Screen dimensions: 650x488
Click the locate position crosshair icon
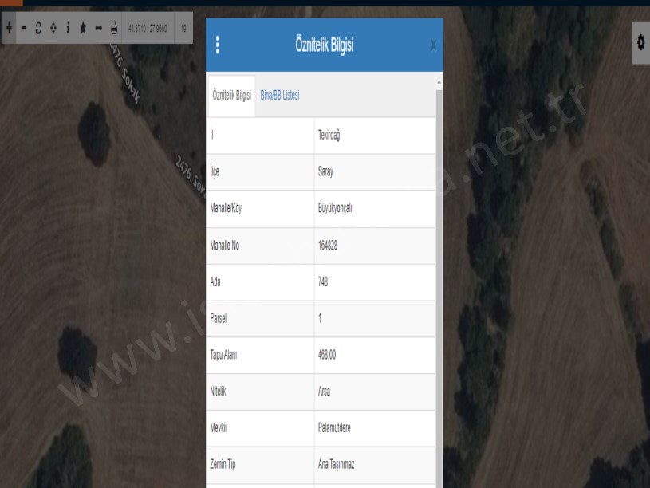pyautogui.click(x=53, y=28)
